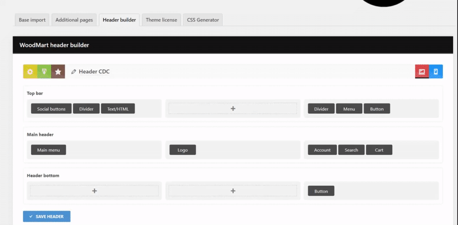Screen dimensions: 458x225
Task: Add element to Top bar center column
Action: [233, 108]
